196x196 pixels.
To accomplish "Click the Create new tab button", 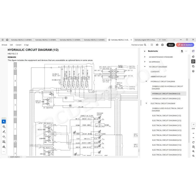I will point(163,40).
